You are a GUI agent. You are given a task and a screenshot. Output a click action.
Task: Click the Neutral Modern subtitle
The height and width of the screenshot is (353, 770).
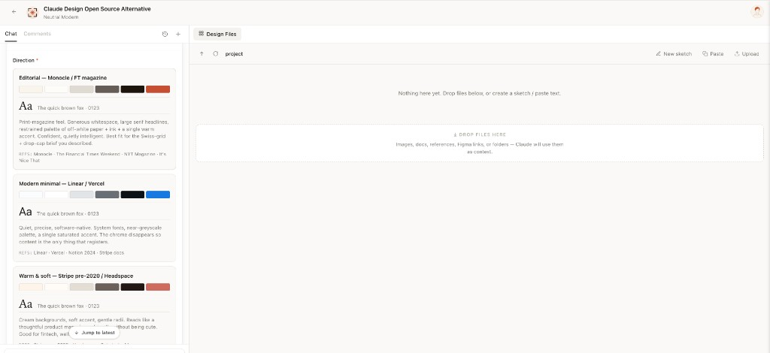tap(61, 17)
